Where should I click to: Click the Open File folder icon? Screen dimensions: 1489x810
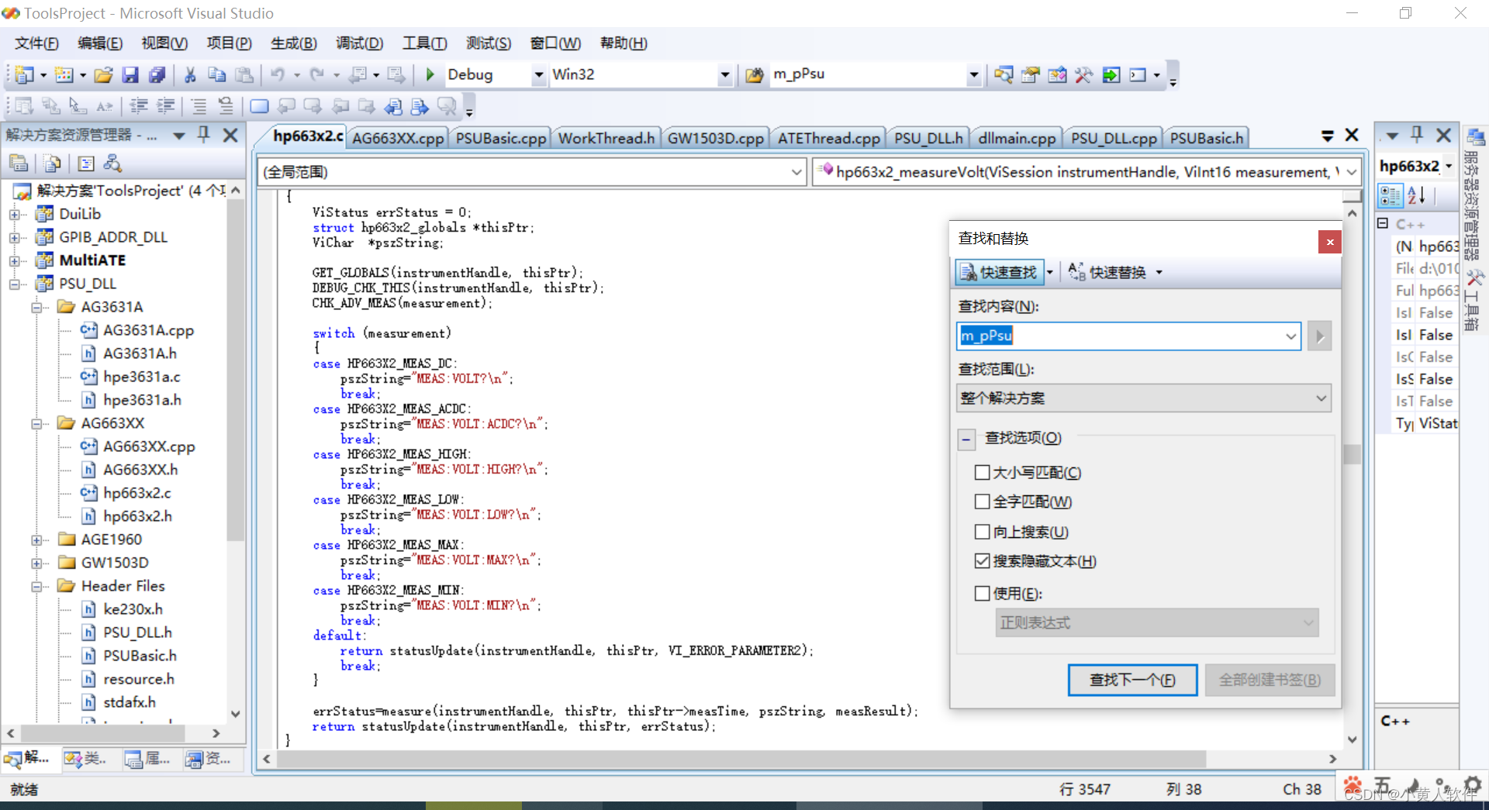103,74
